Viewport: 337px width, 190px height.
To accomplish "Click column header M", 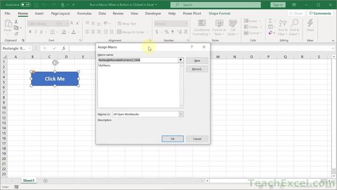I will (x=218, y=56).
